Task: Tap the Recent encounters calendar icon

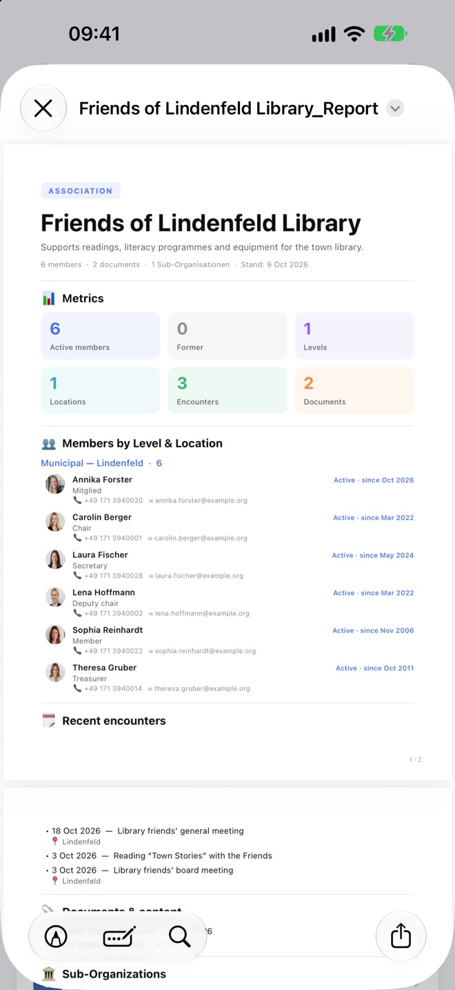Action: coord(48,721)
